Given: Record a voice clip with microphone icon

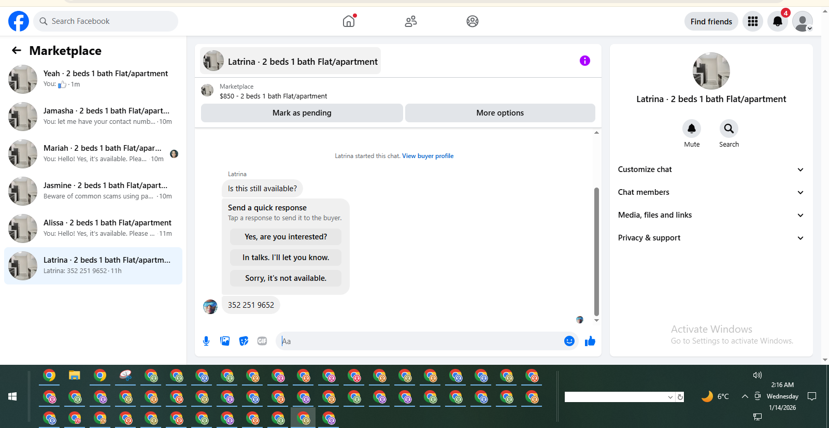Looking at the screenshot, I should point(206,341).
